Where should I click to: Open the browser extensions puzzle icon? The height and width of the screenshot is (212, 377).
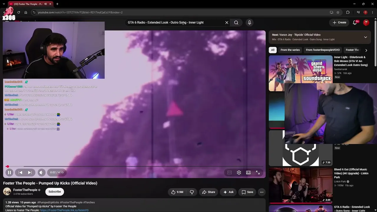pyautogui.click(x=348, y=12)
